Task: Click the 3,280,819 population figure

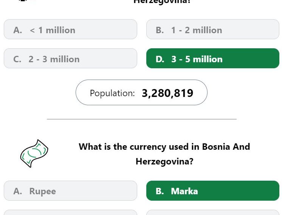Action: [x=167, y=93]
